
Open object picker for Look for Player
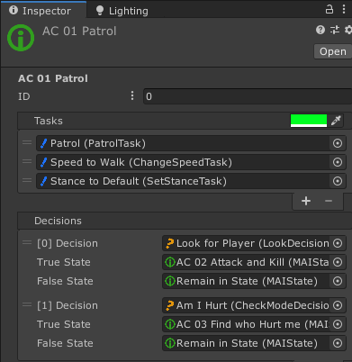338,243
